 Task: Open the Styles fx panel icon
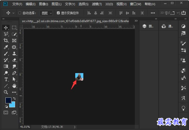(x=183, y=33)
